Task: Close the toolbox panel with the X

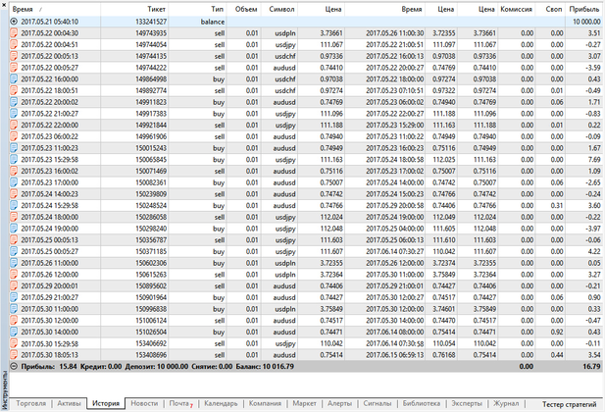Action: pos(5,6)
